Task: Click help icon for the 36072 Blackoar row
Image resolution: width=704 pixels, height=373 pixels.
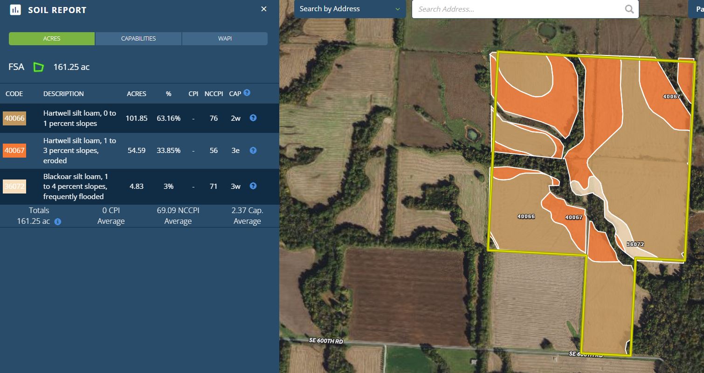Action: [x=253, y=186]
